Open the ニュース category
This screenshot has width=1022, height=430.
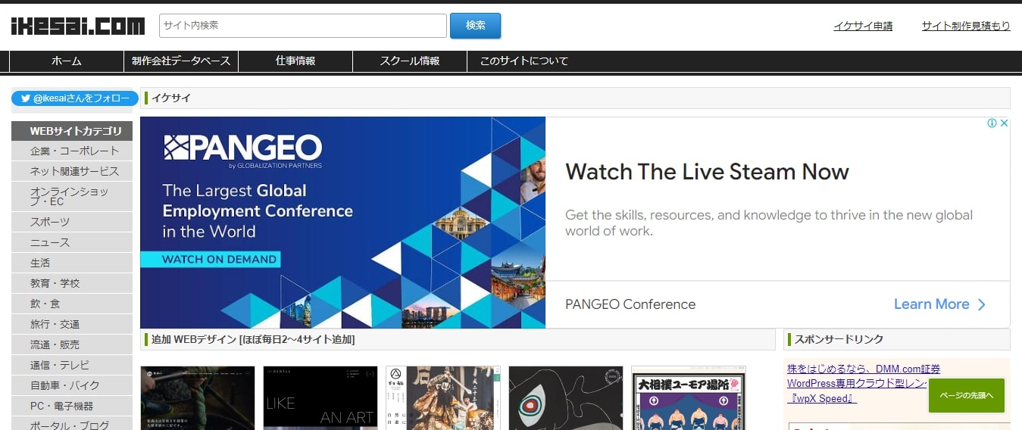72,243
